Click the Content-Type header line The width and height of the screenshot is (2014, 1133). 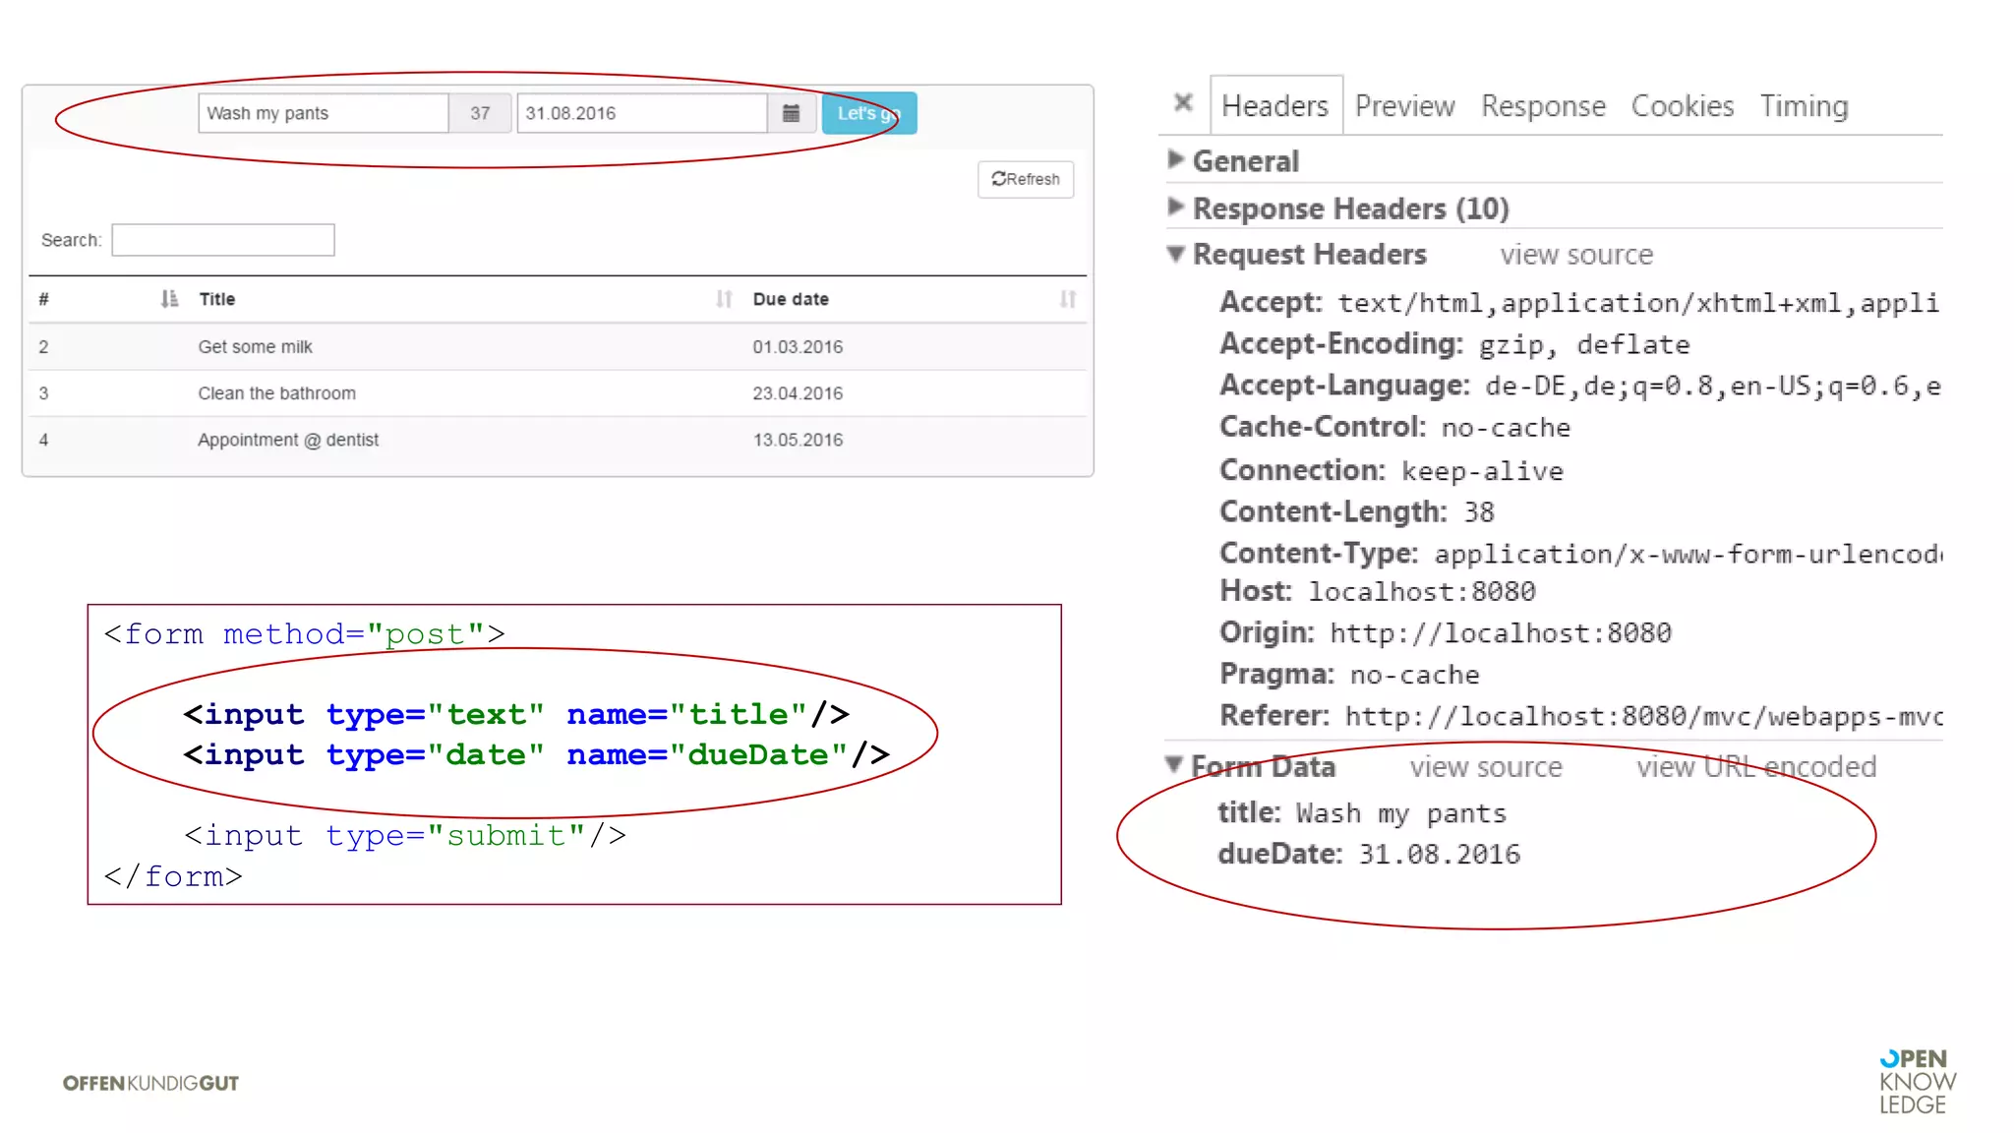tap(1580, 554)
